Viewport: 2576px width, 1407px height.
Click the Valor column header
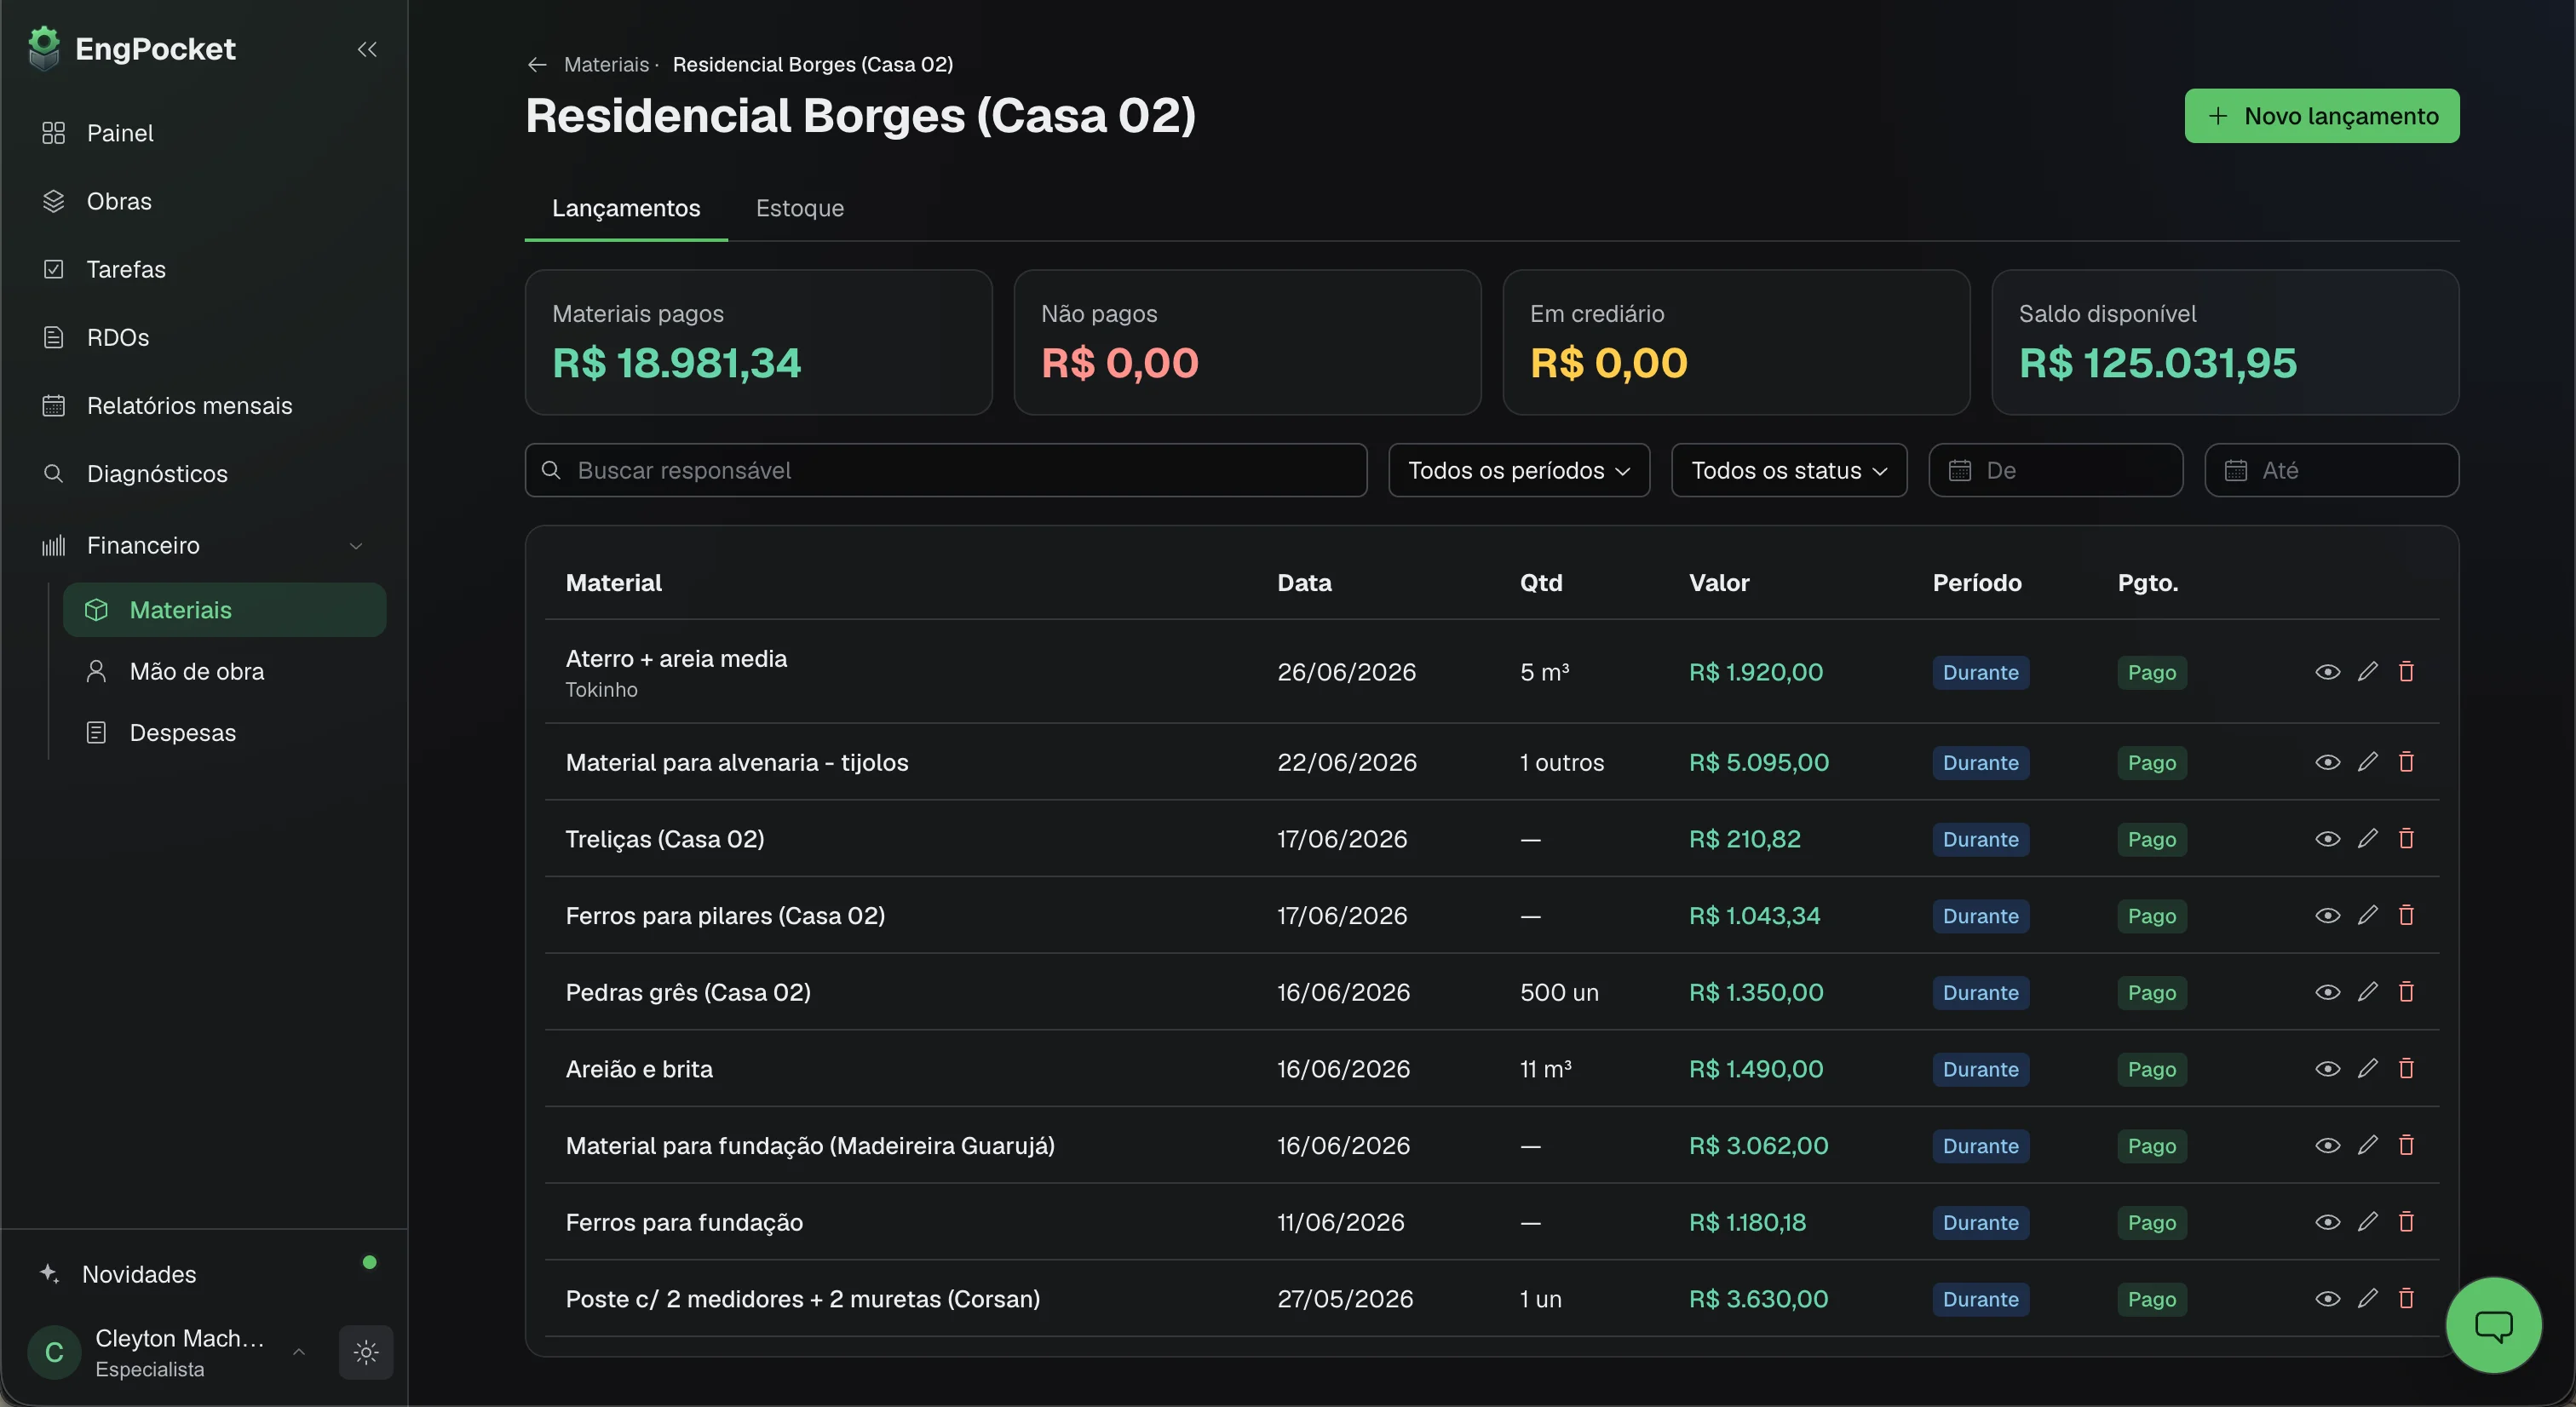coord(1718,583)
